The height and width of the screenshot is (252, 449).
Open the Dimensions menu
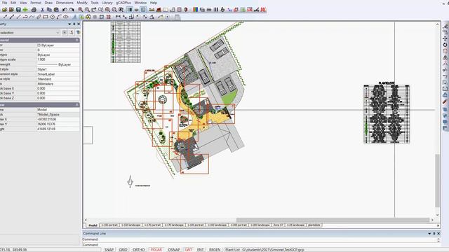point(65,3)
